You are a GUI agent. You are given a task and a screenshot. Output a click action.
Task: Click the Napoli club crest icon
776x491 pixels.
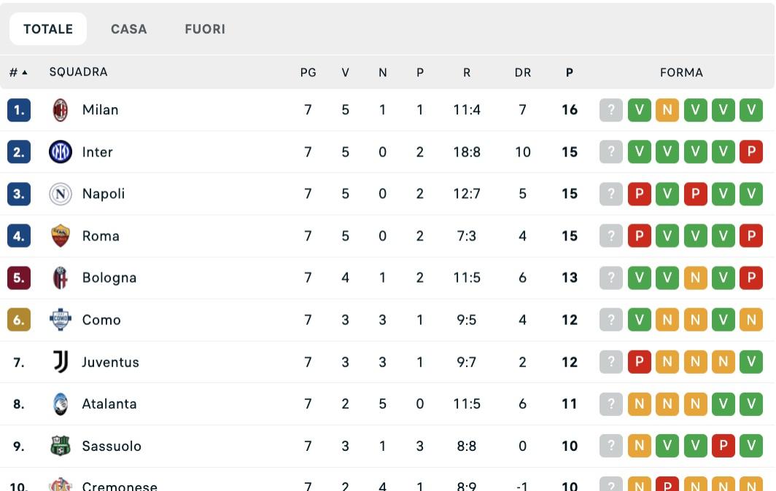click(61, 194)
